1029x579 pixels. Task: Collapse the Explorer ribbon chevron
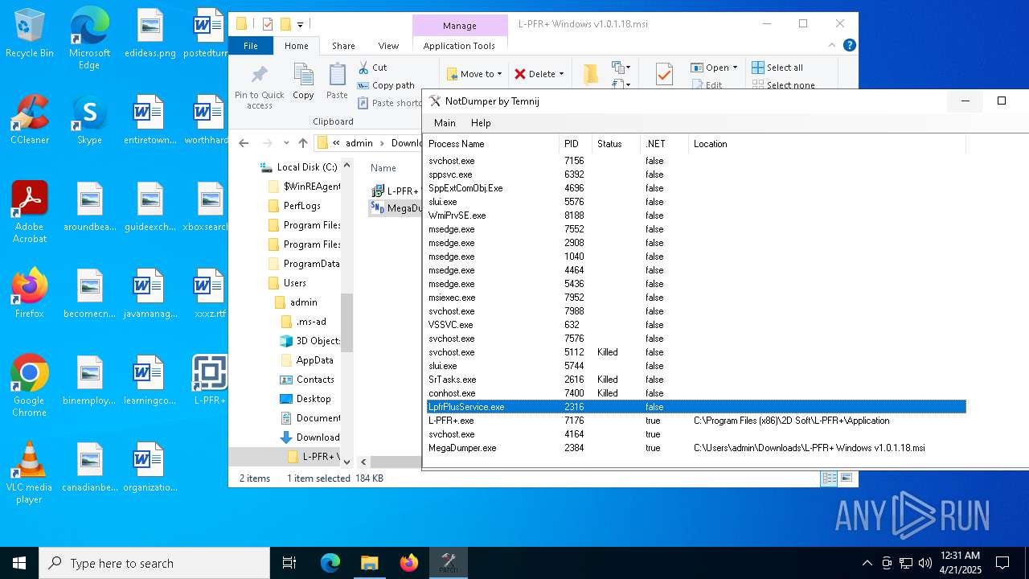click(x=833, y=46)
